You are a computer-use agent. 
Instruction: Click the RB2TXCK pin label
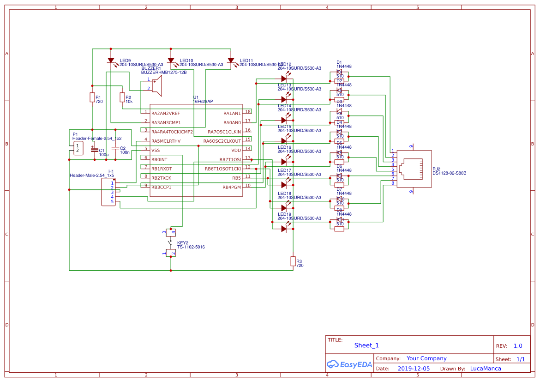tap(161, 178)
